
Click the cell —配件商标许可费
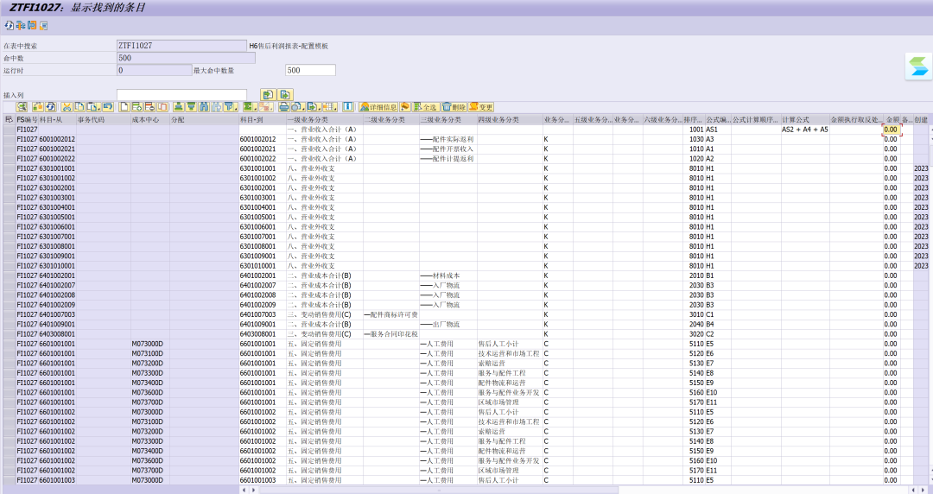coord(391,314)
